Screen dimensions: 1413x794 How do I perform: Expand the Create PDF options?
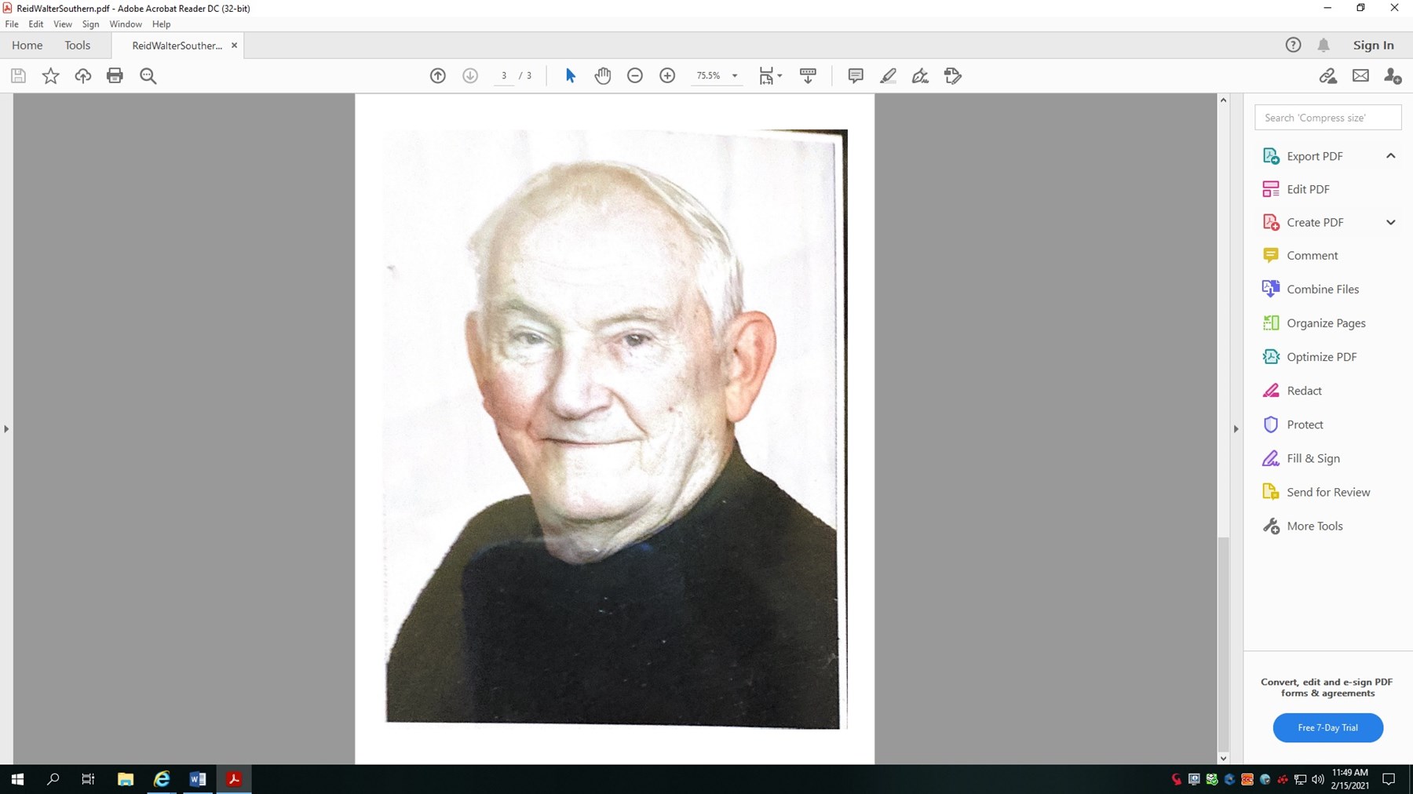[1390, 222]
